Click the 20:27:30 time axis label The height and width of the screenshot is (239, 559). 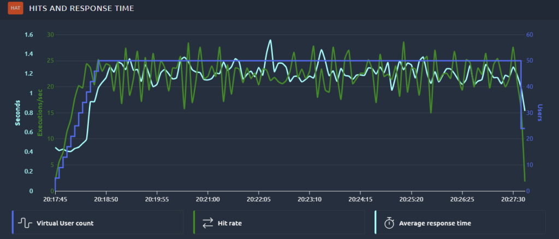click(512, 199)
